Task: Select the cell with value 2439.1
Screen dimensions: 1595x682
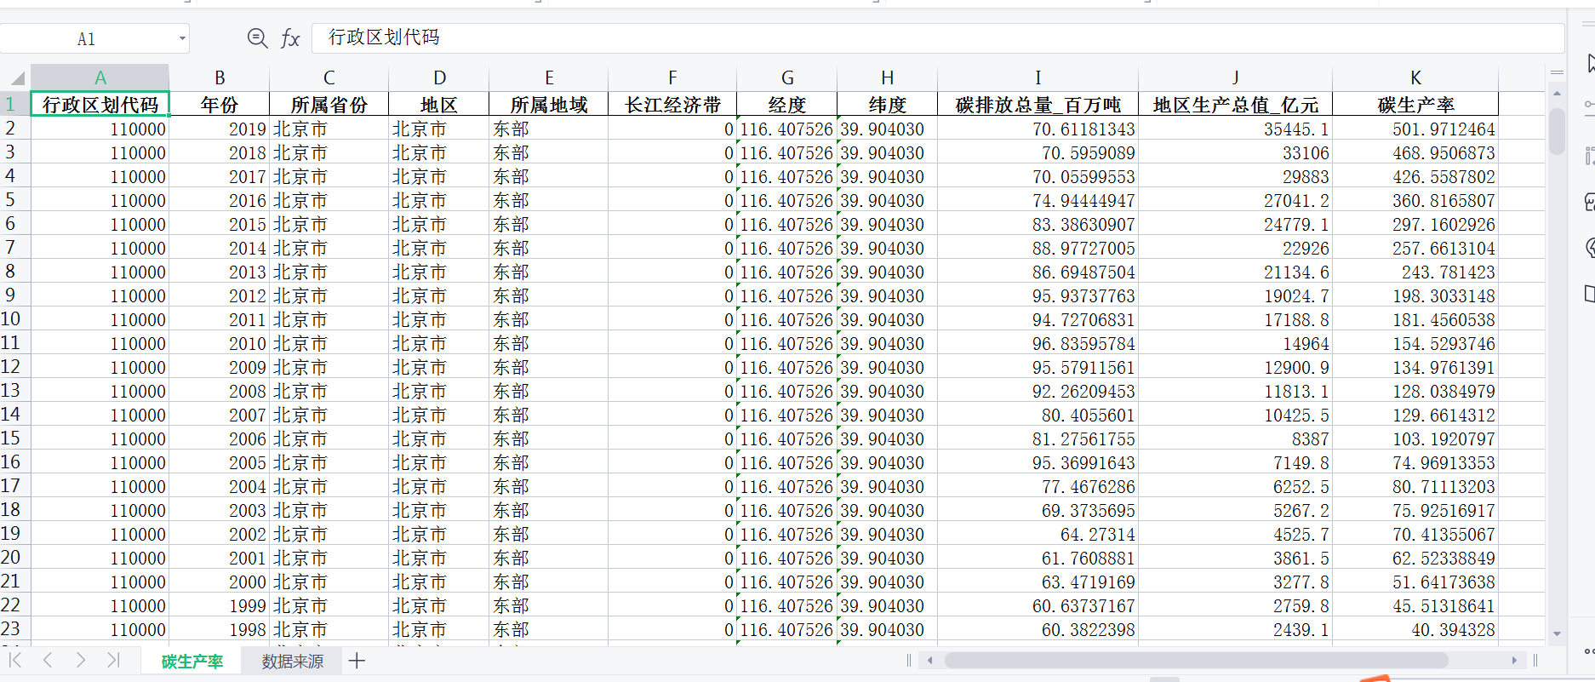Action: pyautogui.click(x=1236, y=629)
